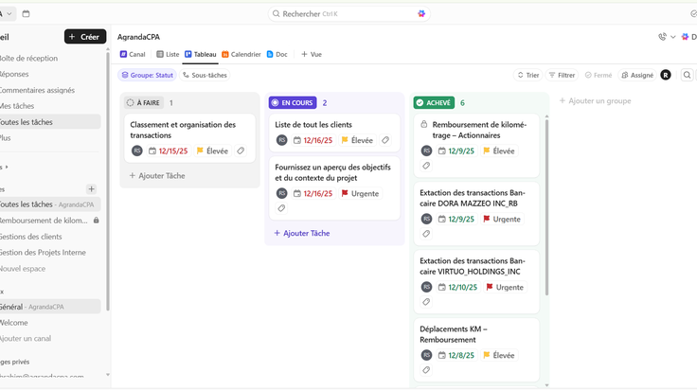Image resolution: width=697 pixels, height=390 pixels.
Task: Open the Groupe: Statut dropdown
Action: click(147, 75)
